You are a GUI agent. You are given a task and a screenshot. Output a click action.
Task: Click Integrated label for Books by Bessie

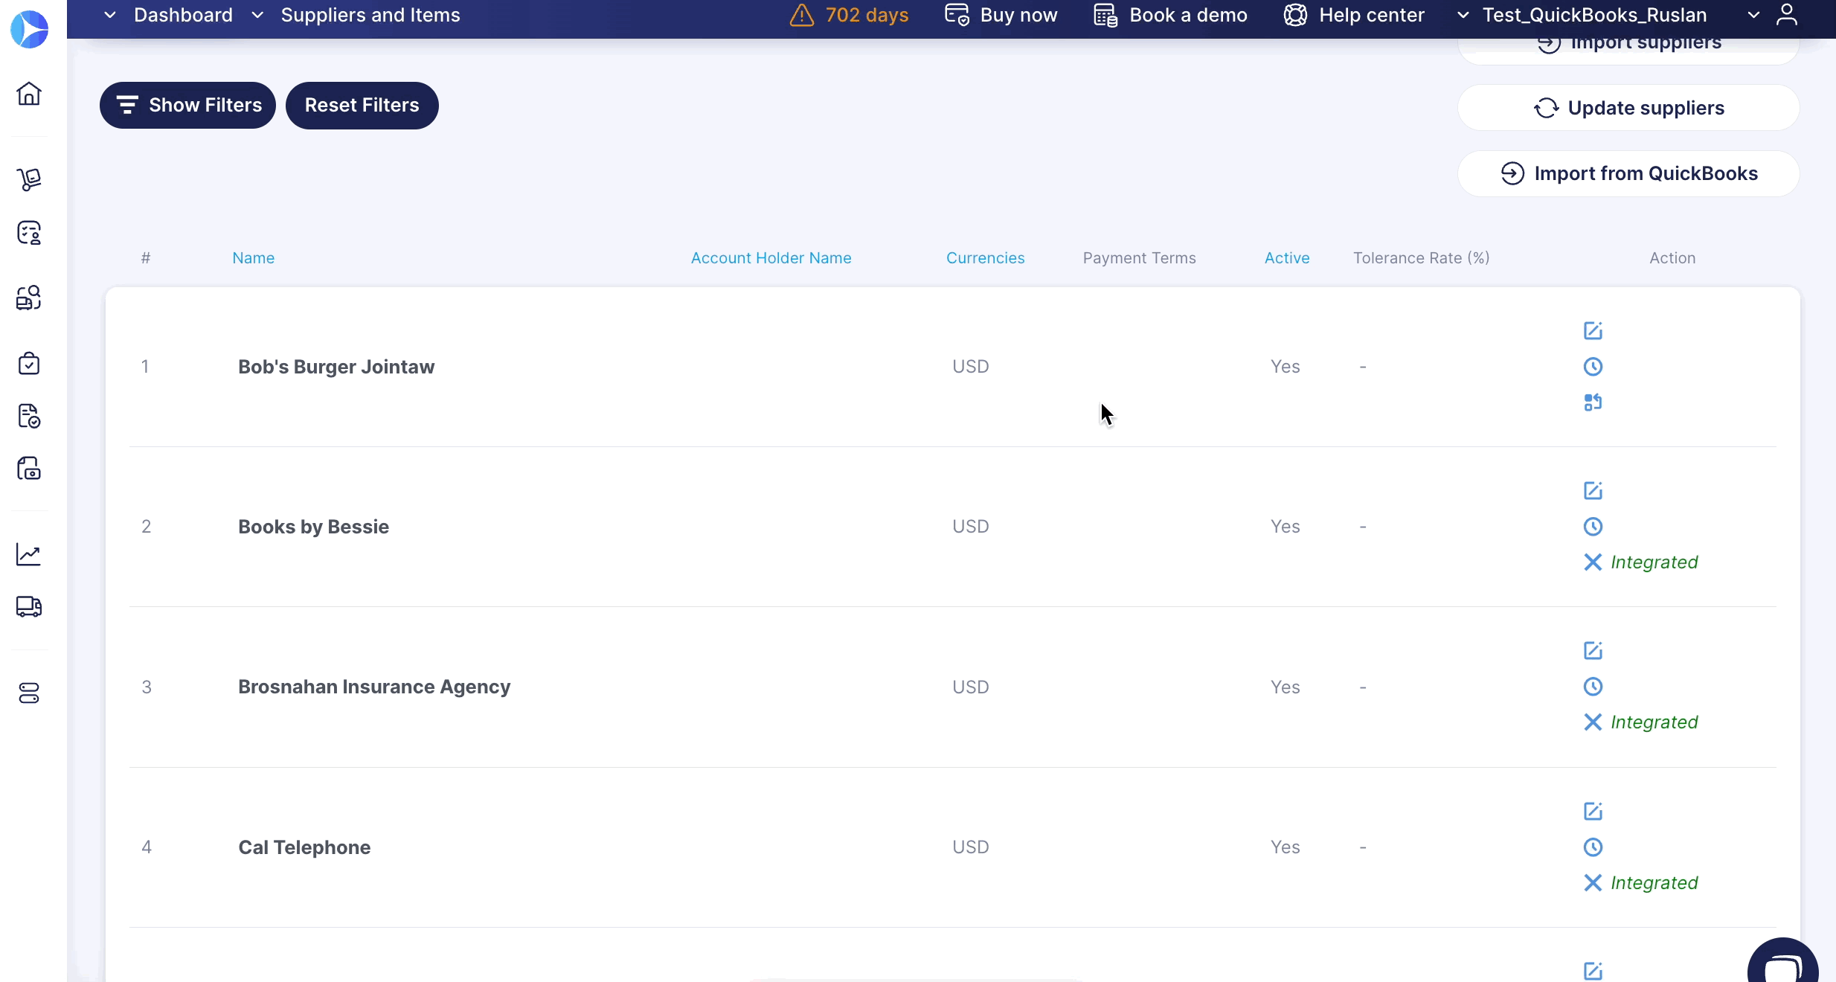(1654, 562)
